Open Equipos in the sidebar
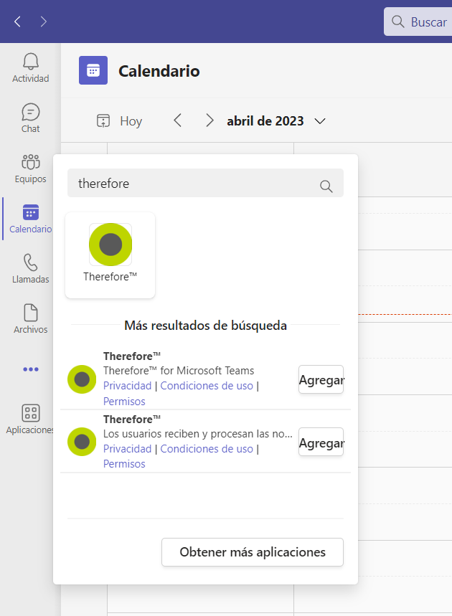This screenshot has width=452, height=616. click(x=31, y=169)
